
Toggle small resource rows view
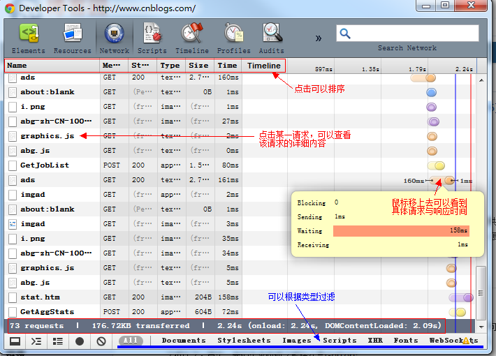click(58, 341)
